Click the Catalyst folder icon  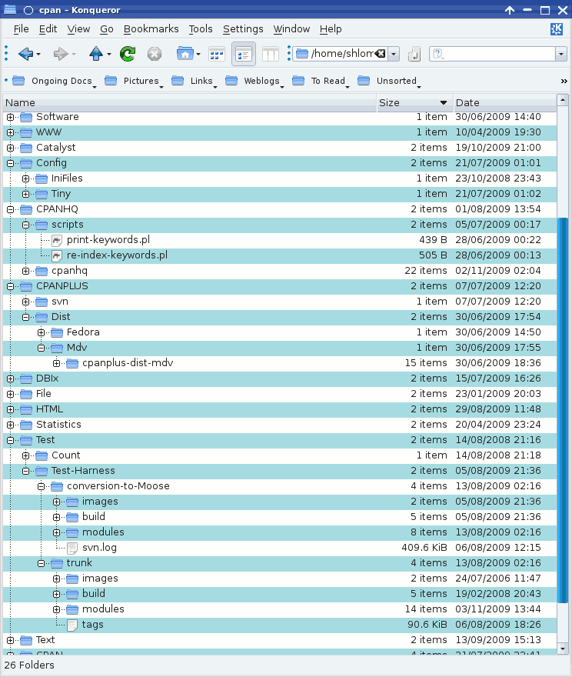coord(26,148)
